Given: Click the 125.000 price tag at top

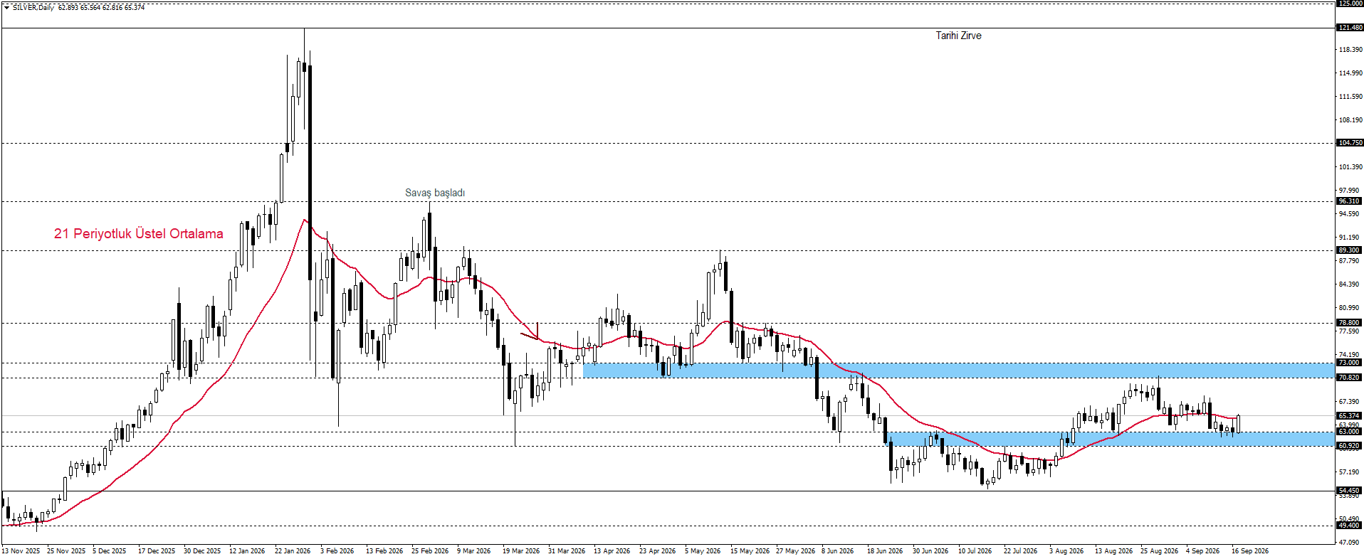Looking at the screenshot, I should click(1349, 4).
